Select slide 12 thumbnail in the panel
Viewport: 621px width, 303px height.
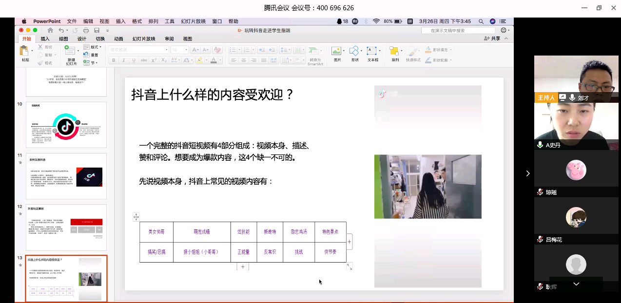pos(66,227)
